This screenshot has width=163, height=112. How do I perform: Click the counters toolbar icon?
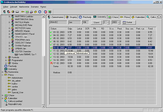tap(27, 12)
